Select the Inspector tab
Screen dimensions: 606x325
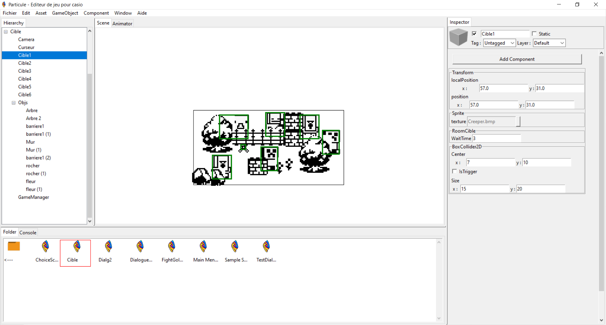coord(460,22)
